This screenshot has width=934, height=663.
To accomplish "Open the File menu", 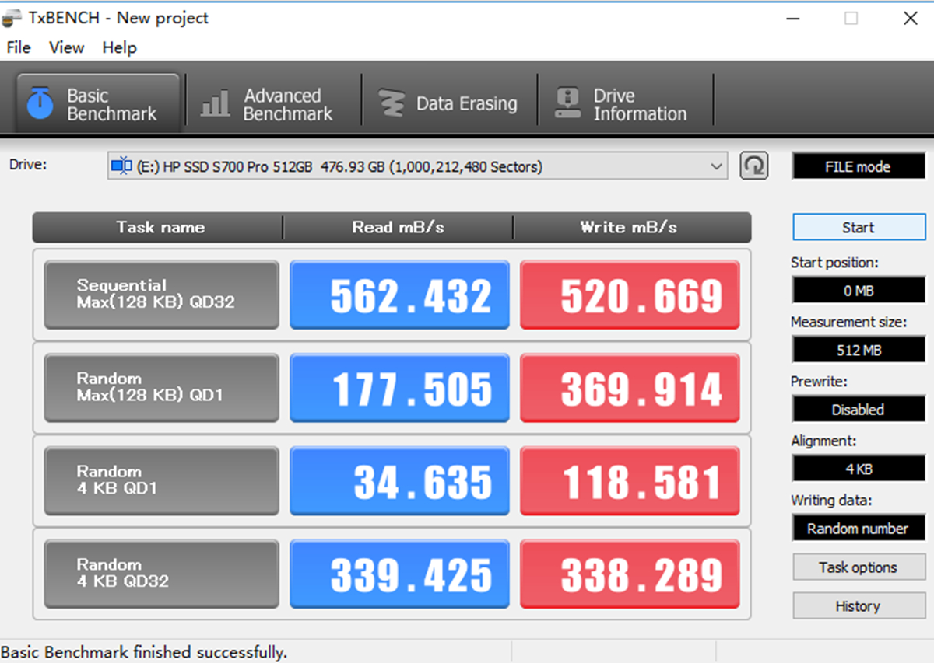I will [18, 47].
